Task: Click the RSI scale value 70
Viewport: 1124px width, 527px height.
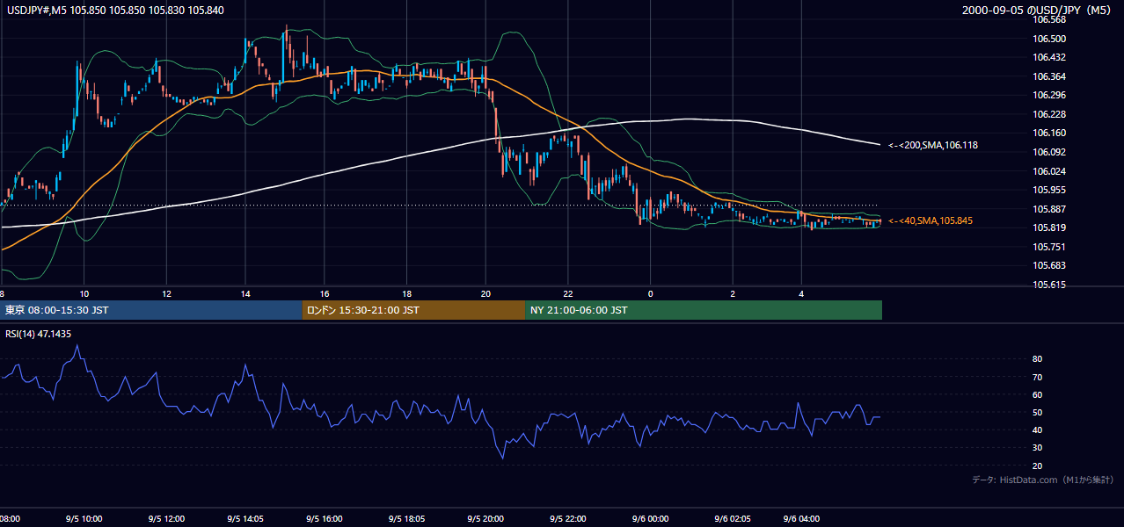Action: click(1038, 377)
